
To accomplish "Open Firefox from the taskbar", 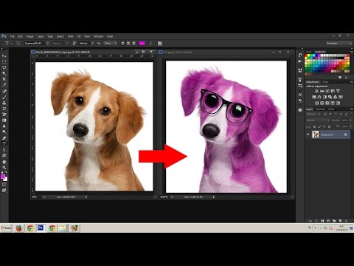I will [19, 228].
